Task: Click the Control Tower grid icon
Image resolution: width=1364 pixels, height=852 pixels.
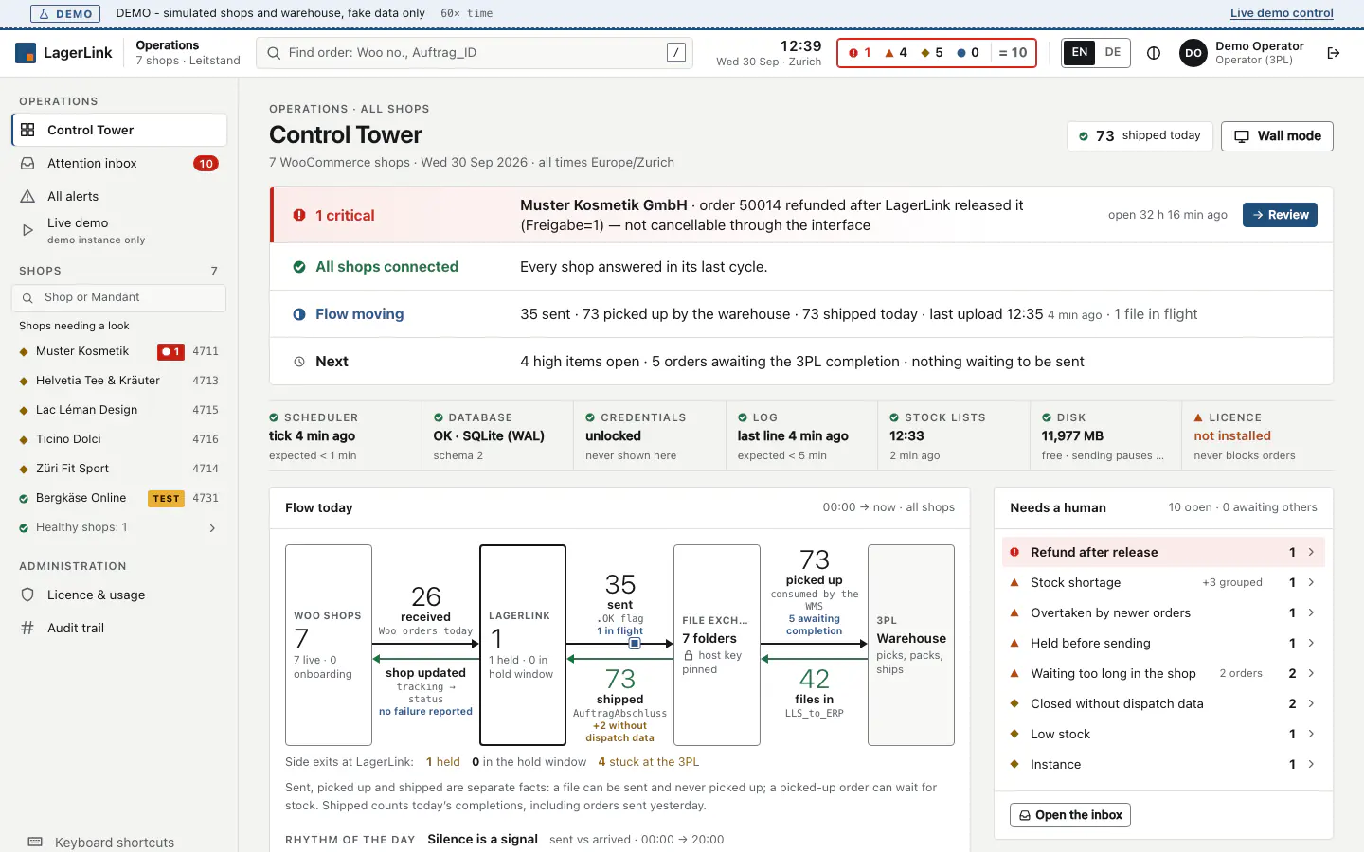Action: [x=27, y=130]
